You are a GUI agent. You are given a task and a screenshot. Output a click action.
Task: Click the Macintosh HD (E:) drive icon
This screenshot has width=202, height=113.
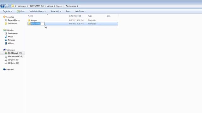pyautogui.click(x=6, y=56)
